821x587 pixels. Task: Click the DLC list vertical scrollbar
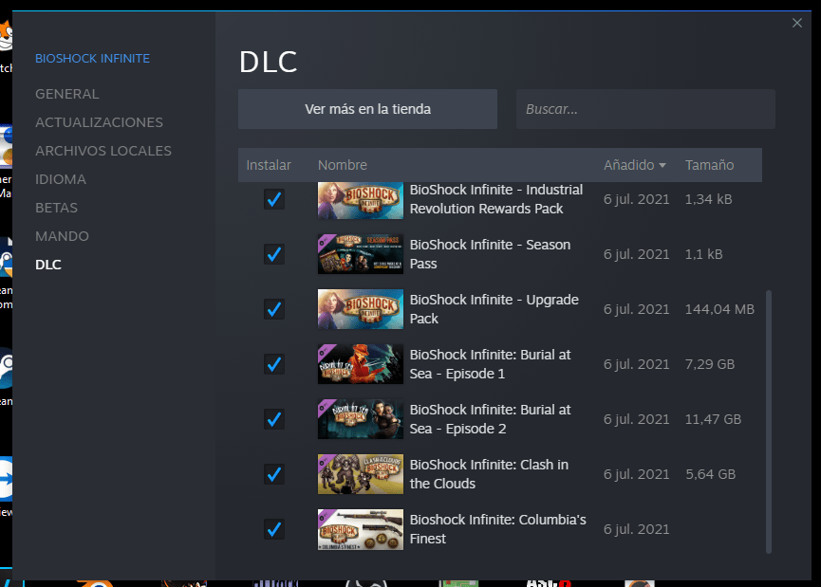769,421
